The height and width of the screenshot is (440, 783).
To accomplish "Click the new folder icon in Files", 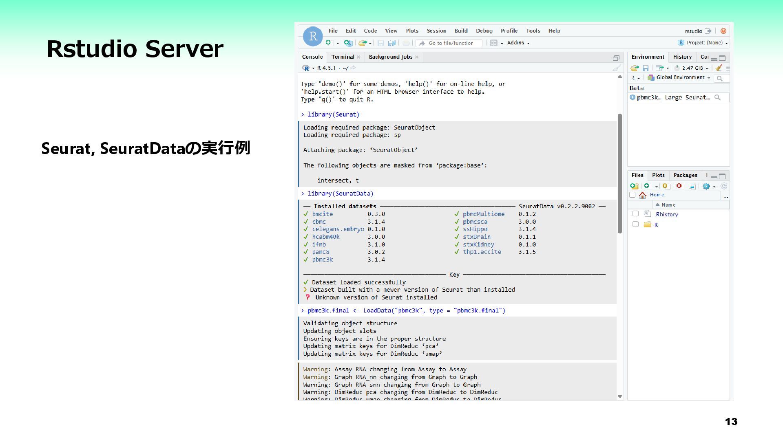I will 634,186.
